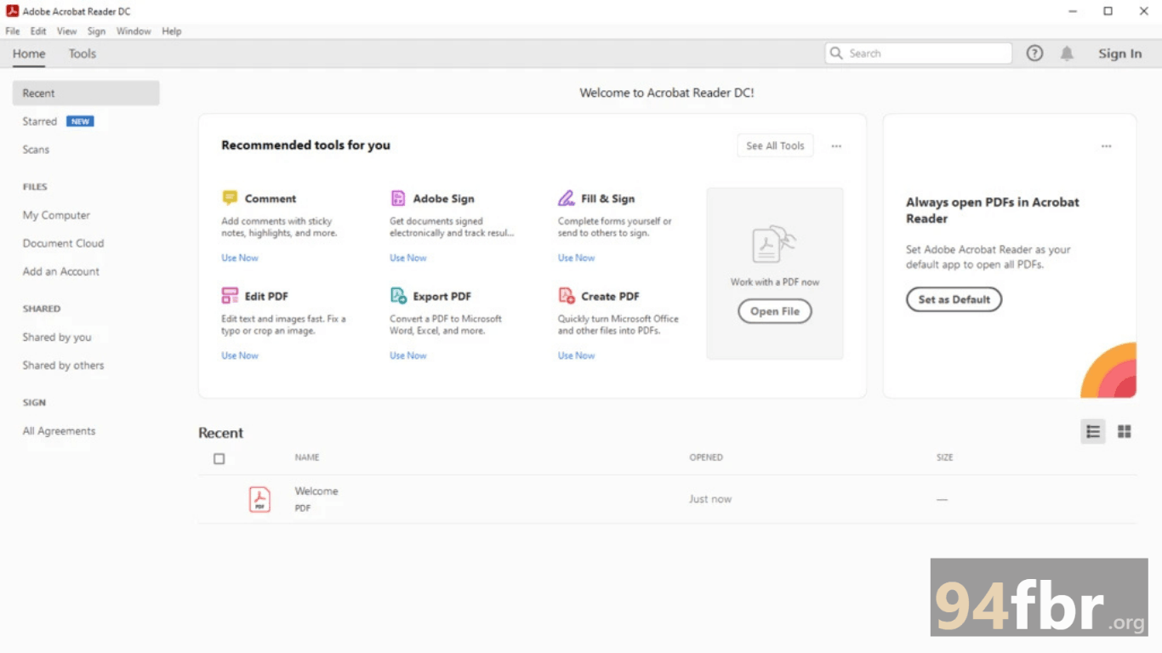
Task: Open Shared by you
Action: (x=57, y=338)
